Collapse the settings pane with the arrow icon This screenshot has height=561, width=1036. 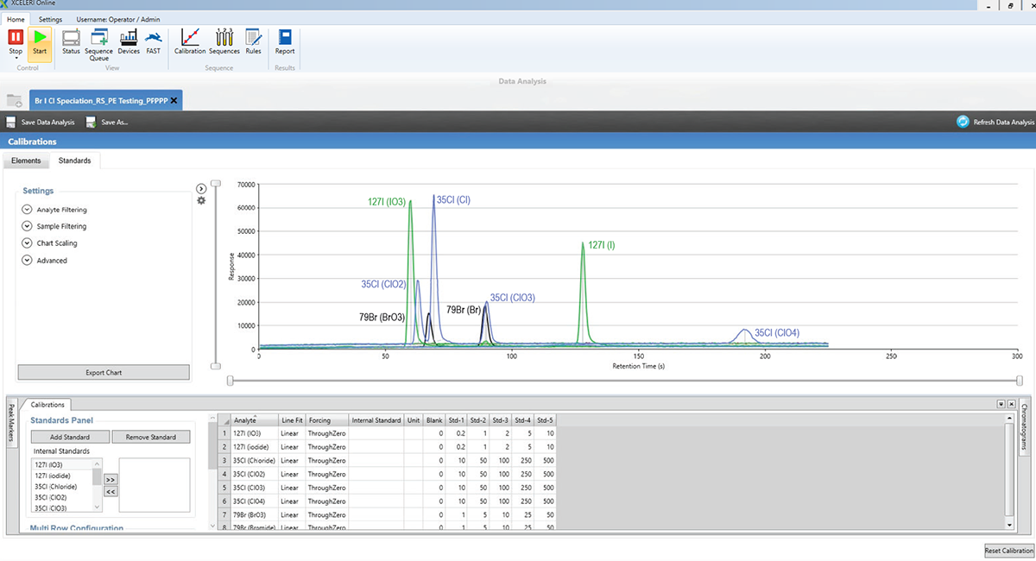201,188
